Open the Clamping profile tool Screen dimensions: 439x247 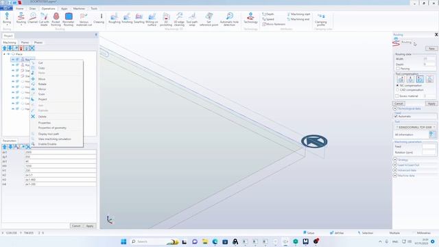pyautogui.click(x=321, y=19)
